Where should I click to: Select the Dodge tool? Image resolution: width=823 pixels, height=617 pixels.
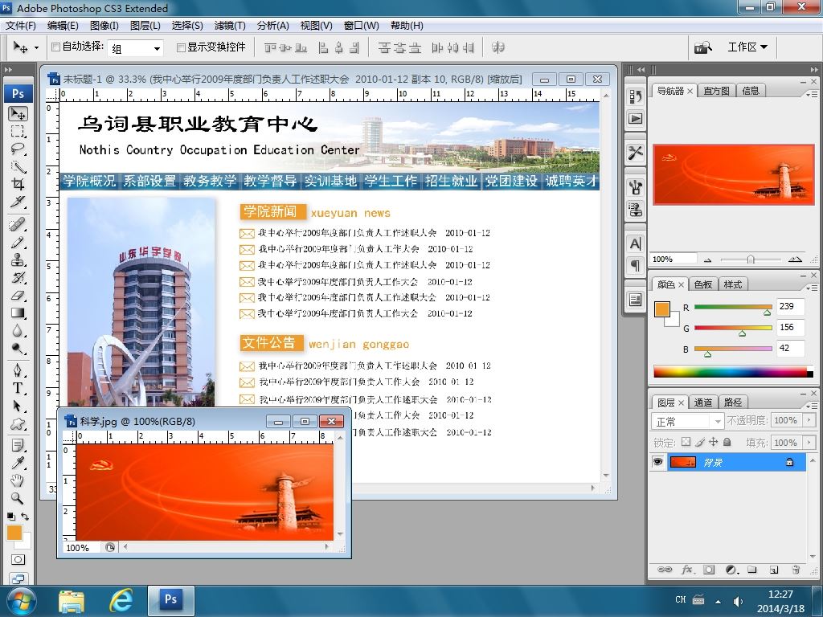[x=18, y=349]
